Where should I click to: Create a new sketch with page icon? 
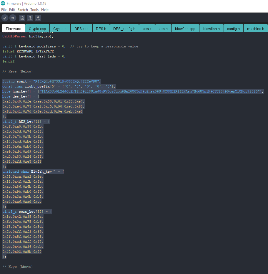point(22,18)
